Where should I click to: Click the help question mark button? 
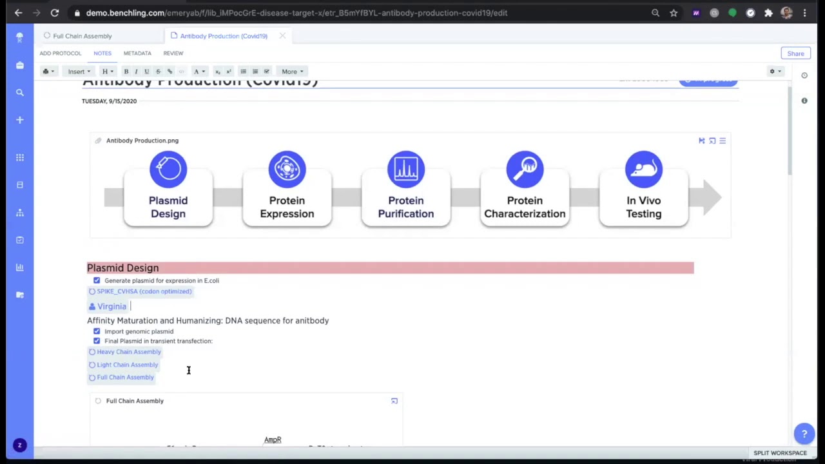pos(804,434)
